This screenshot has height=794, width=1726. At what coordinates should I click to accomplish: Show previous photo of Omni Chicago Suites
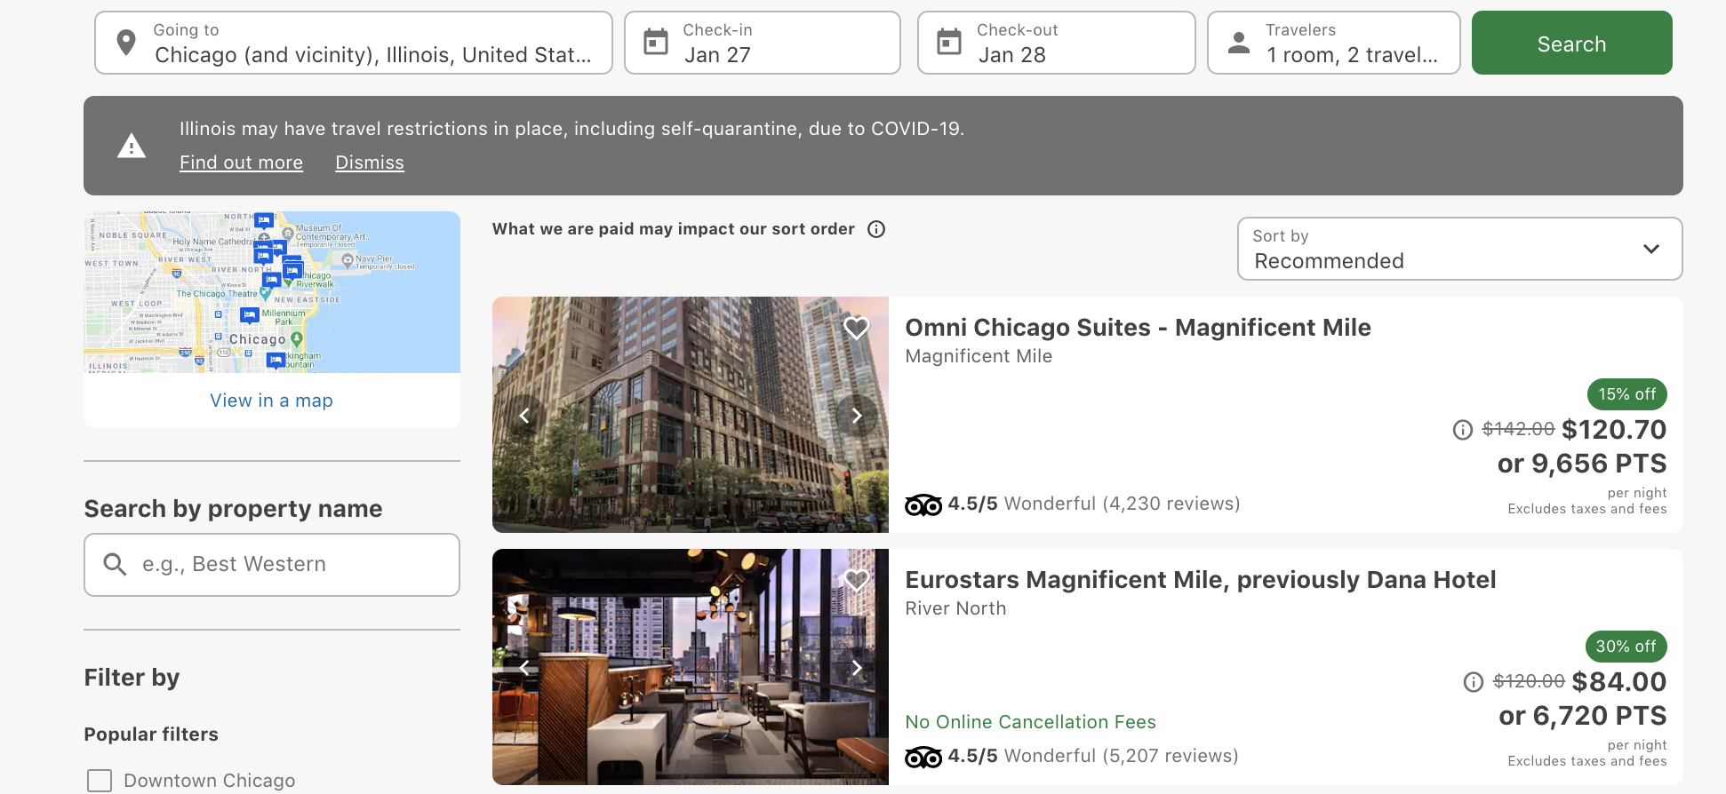tap(524, 416)
